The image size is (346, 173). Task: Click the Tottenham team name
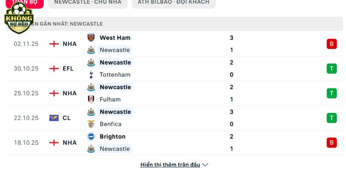[115, 74]
